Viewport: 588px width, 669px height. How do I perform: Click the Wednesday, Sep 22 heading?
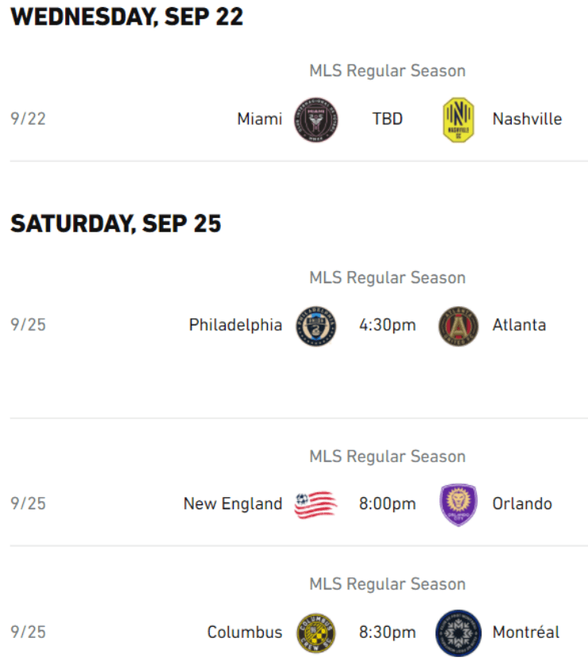[x=126, y=18]
